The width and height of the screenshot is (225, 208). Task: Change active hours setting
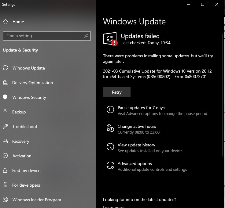[137, 126]
